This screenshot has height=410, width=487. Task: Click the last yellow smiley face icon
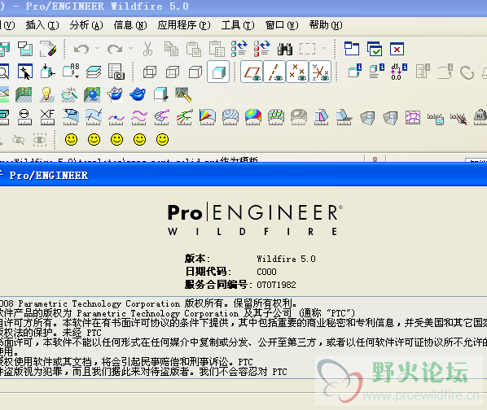[162, 140]
